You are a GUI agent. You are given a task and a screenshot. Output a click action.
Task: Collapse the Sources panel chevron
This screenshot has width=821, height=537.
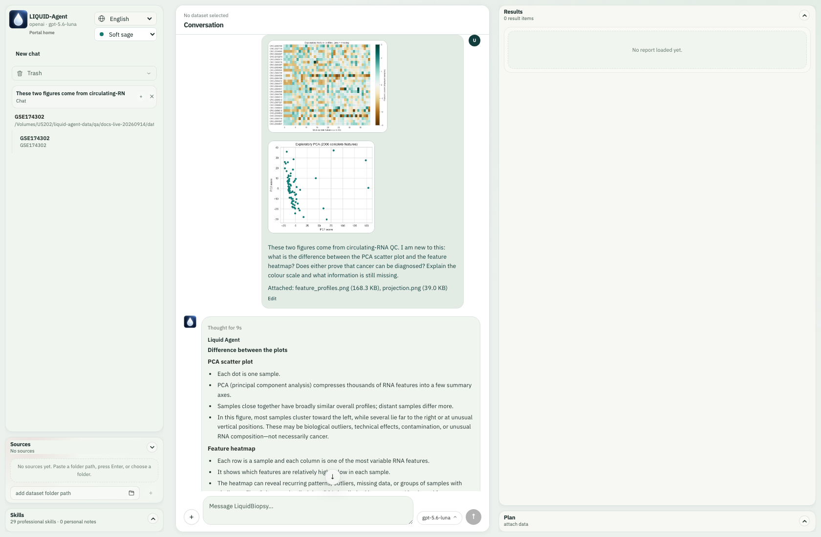pyautogui.click(x=152, y=447)
